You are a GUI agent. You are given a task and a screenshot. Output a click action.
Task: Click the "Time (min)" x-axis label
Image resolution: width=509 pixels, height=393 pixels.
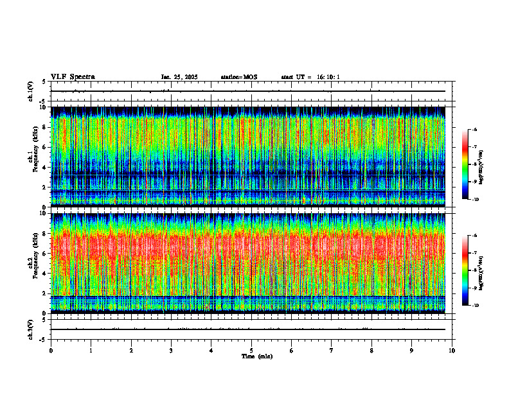(x=257, y=356)
